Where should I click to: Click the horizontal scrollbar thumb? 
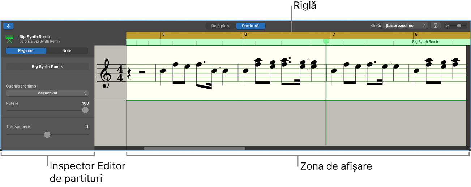tap(194, 148)
